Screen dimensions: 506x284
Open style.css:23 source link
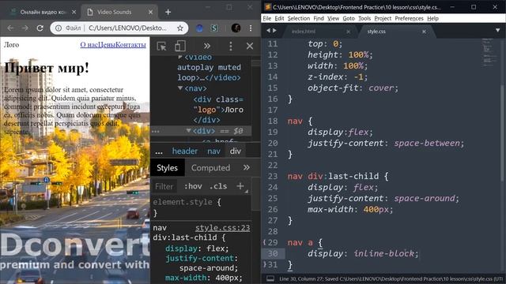click(222, 228)
